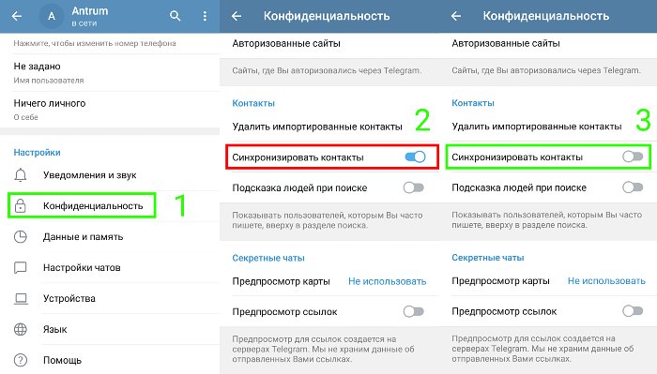Viewport: 657px width, 374px height.
Task: Click the bell icon for notifications
Action: (x=20, y=175)
